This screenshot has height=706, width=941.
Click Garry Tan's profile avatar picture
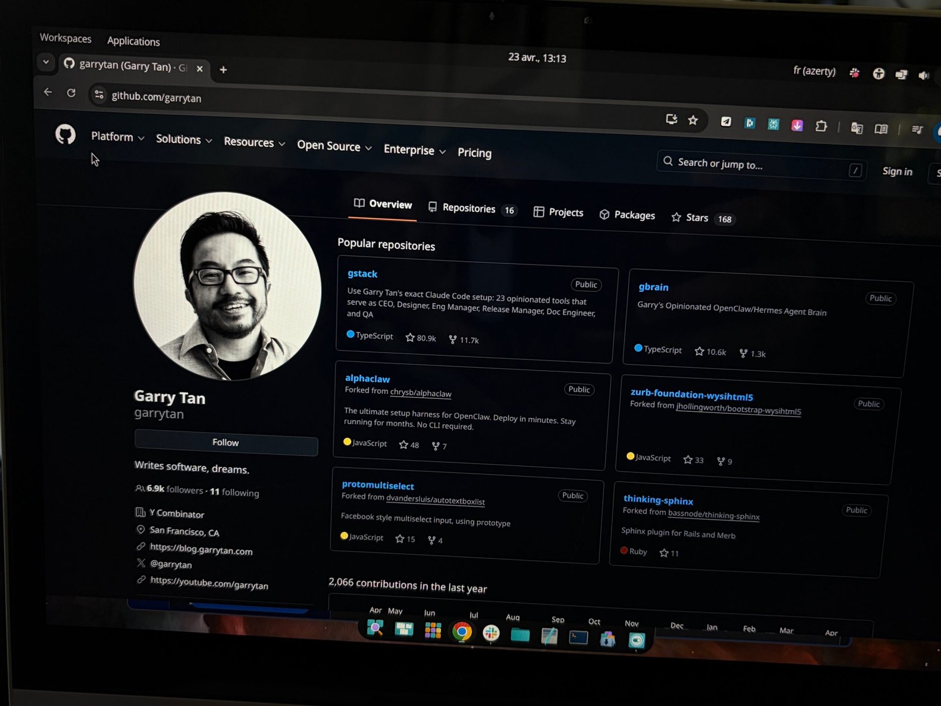tap(227, 286)
